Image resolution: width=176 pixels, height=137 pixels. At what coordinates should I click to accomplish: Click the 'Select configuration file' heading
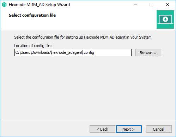coord(32,15)
